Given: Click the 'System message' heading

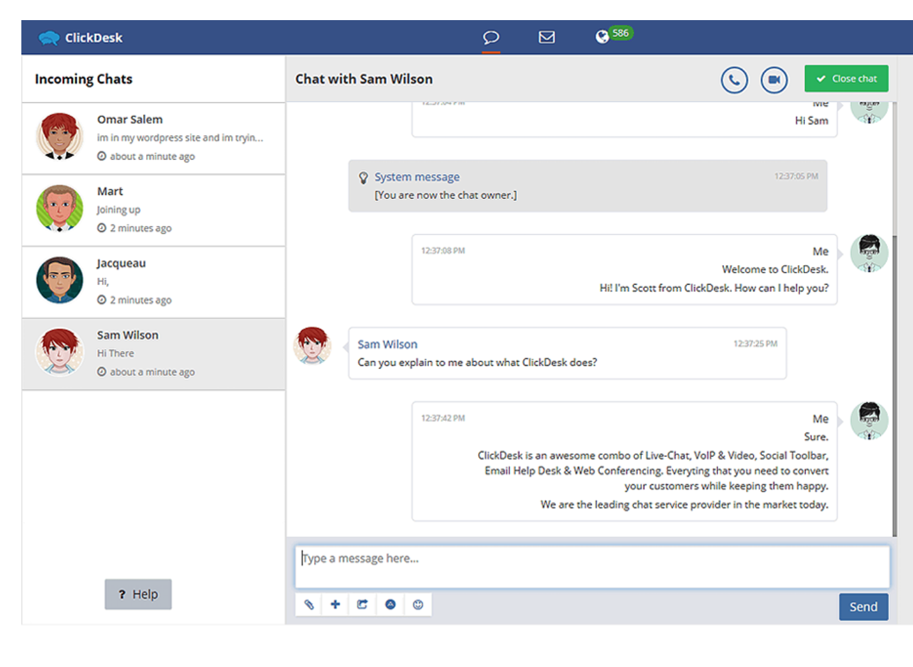Looking at the screenshot, I should pyautogui.click(x=417, y=177).
